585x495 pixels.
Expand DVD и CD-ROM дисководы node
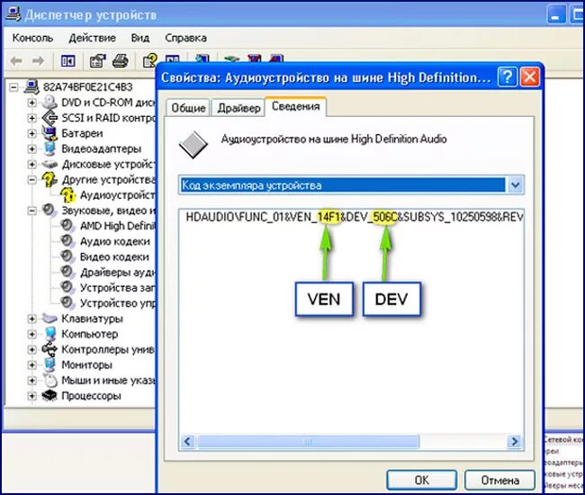[x=32, y=103]
